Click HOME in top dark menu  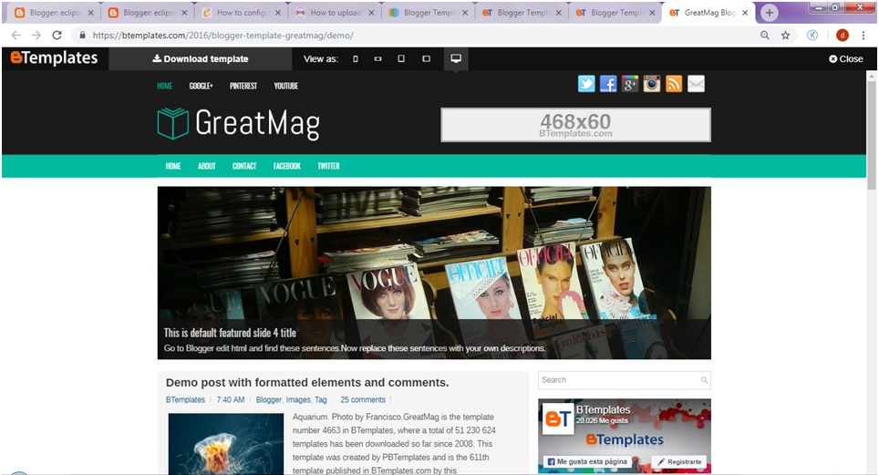[x=164, y=86]
